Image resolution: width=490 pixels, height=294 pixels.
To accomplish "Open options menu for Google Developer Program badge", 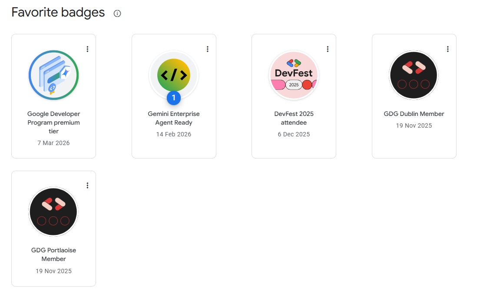I will pos(87,49).
